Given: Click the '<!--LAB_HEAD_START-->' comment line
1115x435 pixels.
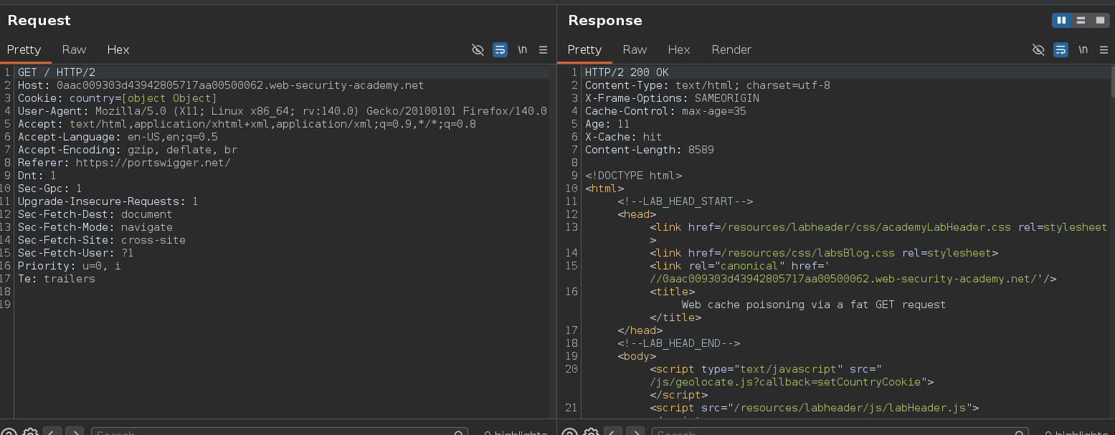Looking at the screenshot, I should pyautogui.click(x=685, y=201).
